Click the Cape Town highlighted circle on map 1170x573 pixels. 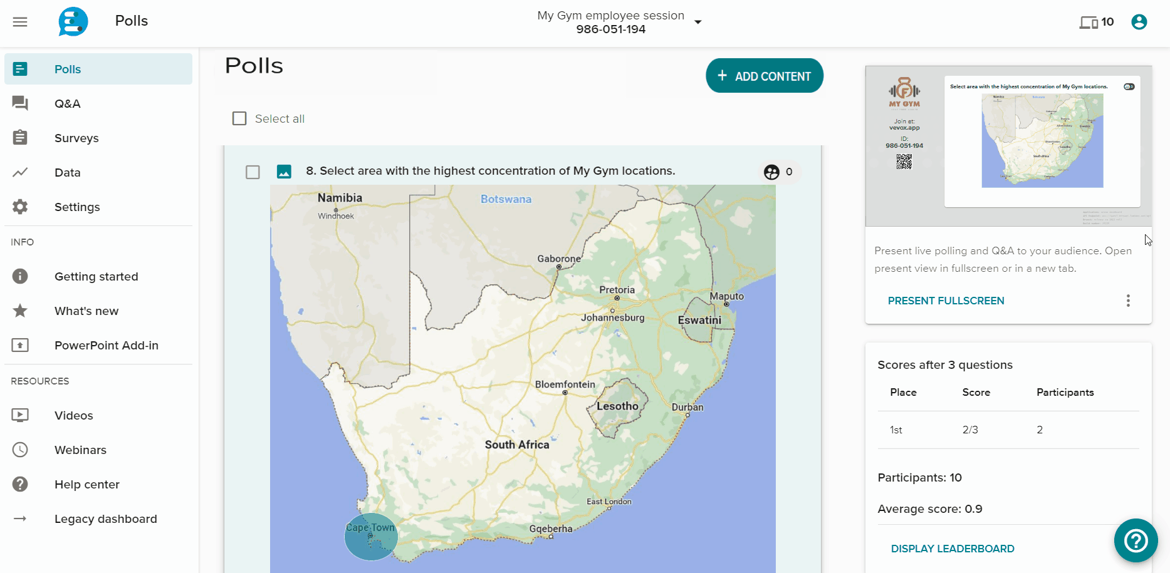pyautogui.click(x=371, y=537)
